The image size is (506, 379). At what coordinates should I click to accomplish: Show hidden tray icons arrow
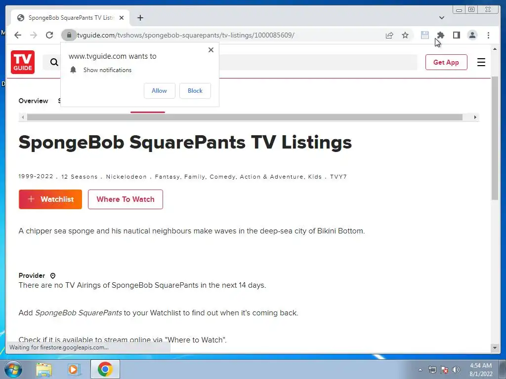[x=420, y=370]
